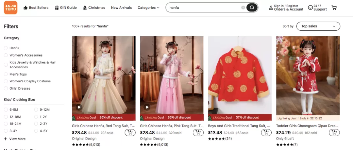Open the Best Sellers tab
This screenshot has height=150, width=353.
pyautogui.click(x=36, y=8)
